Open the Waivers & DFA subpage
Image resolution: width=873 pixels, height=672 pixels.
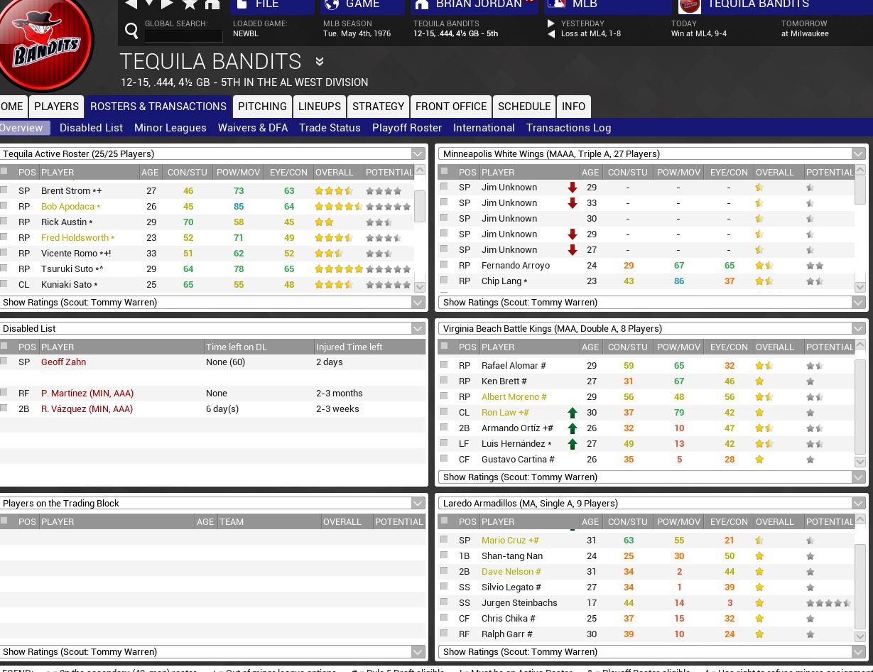coord(253,128)
